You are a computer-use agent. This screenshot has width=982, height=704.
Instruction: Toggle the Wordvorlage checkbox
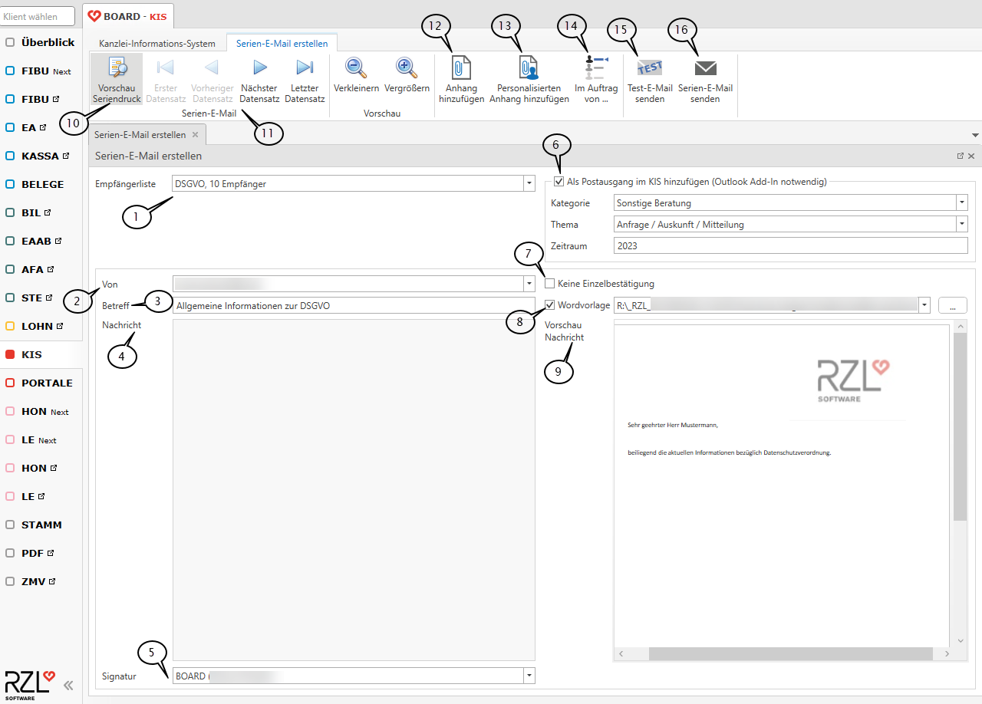coord(549,305)
